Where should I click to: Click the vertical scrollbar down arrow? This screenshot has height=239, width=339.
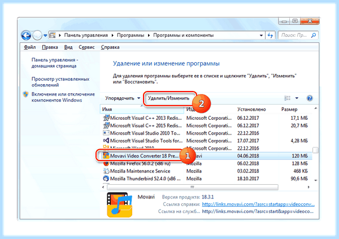pos(315,180)
